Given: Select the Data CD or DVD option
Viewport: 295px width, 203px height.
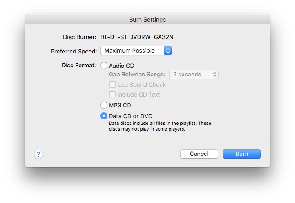Looking at the screenshot, I should (x=104, y=116).
